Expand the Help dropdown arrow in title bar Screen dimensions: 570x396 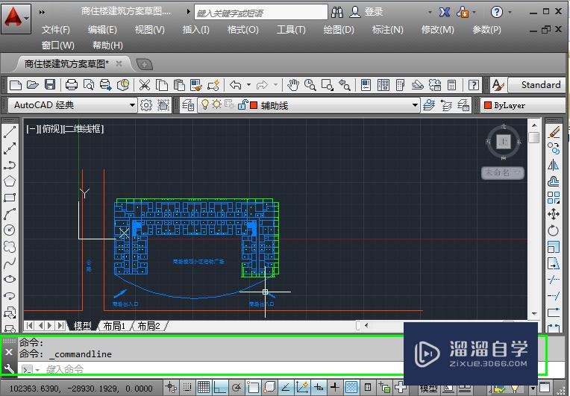pyautogui.click(x=510, y=13)
